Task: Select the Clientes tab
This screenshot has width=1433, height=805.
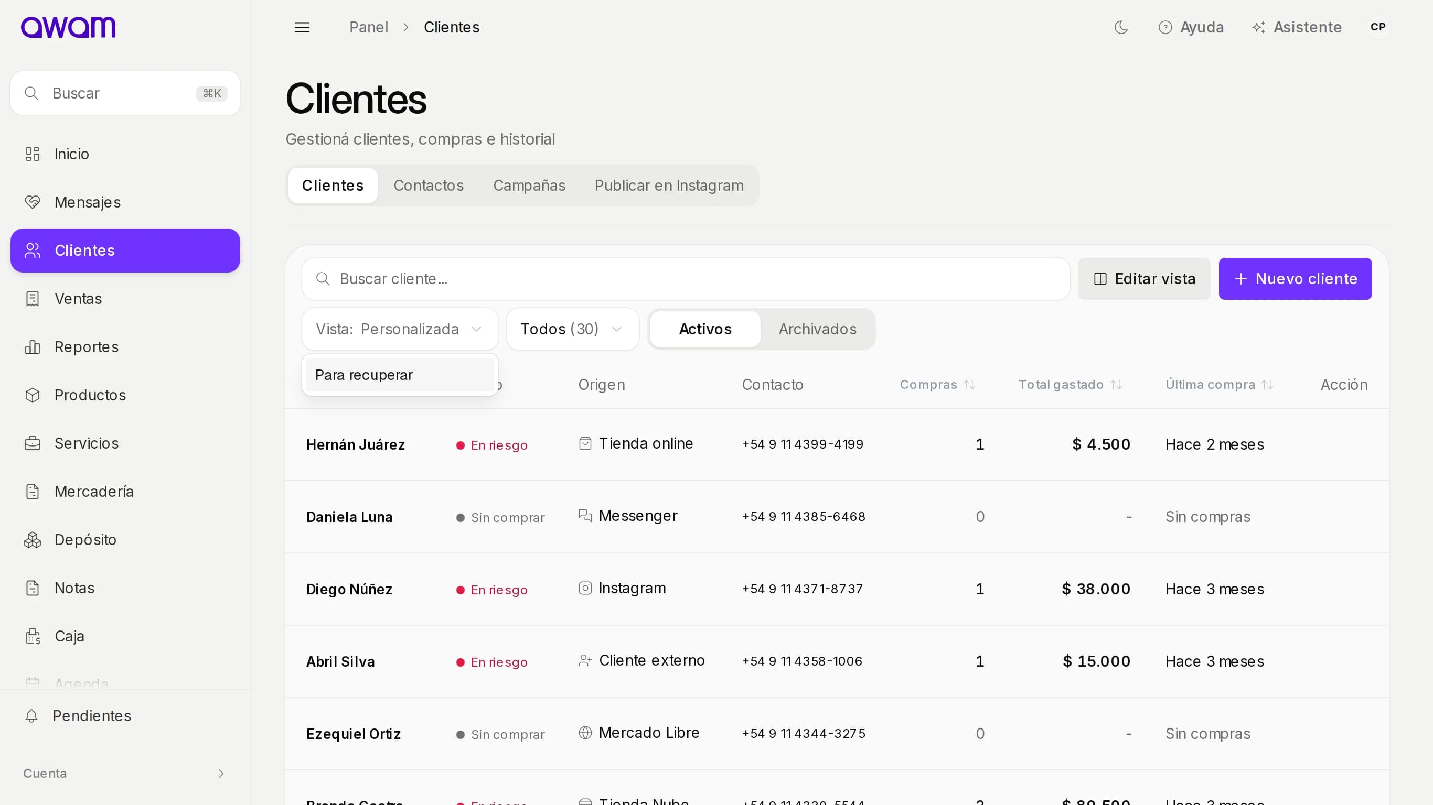Action: [x=333, y=186]
